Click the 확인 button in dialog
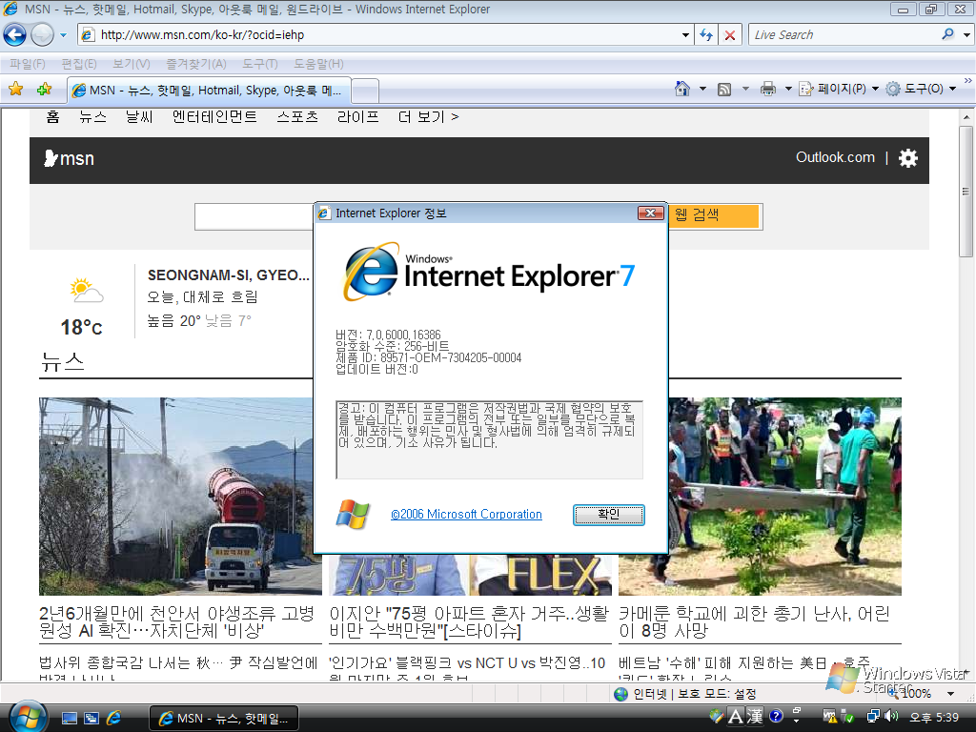 [609, 515]
